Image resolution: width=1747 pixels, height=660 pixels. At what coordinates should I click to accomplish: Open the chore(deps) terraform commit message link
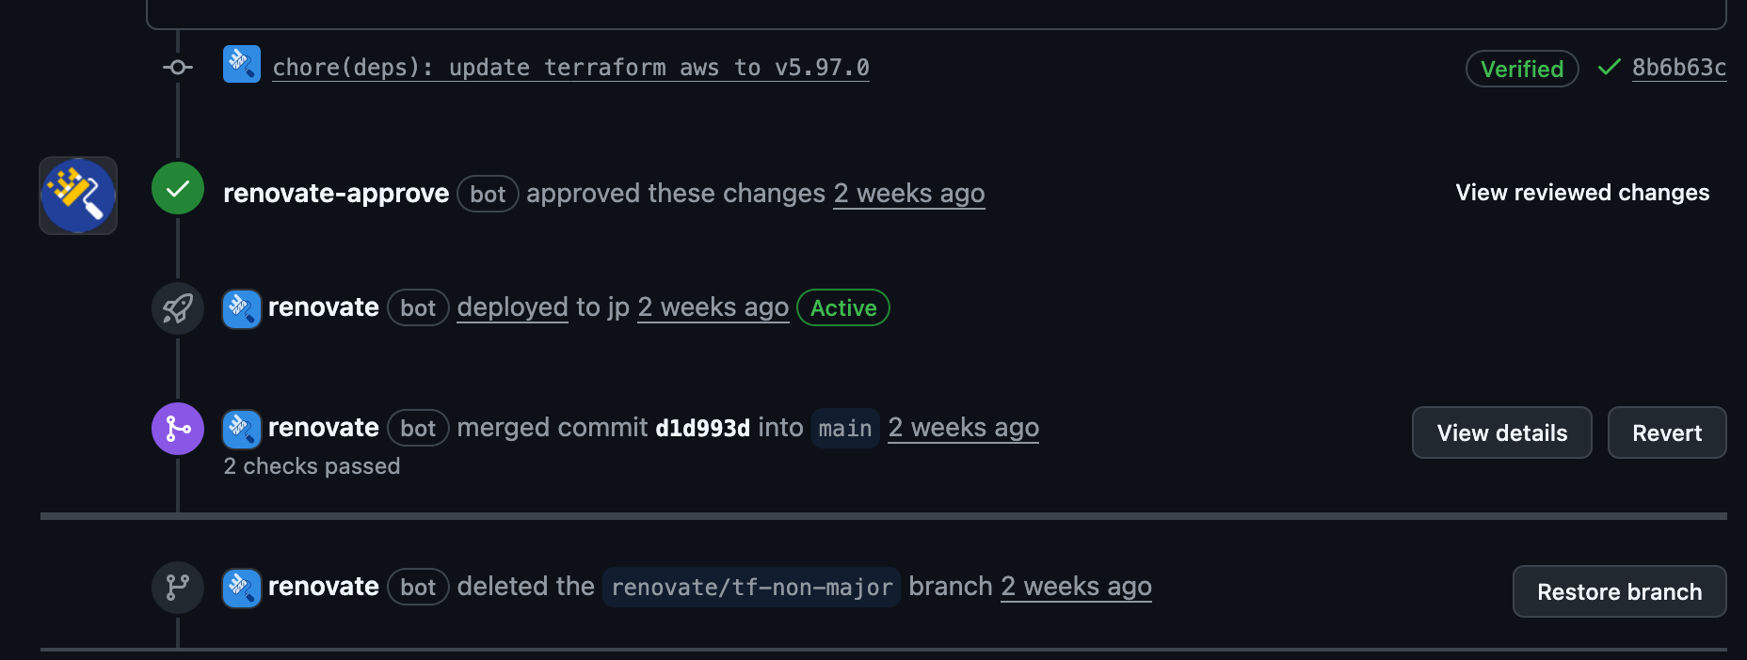click(570, 66)
